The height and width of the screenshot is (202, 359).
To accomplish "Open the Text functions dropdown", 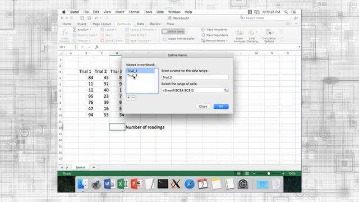I will 107,35.
